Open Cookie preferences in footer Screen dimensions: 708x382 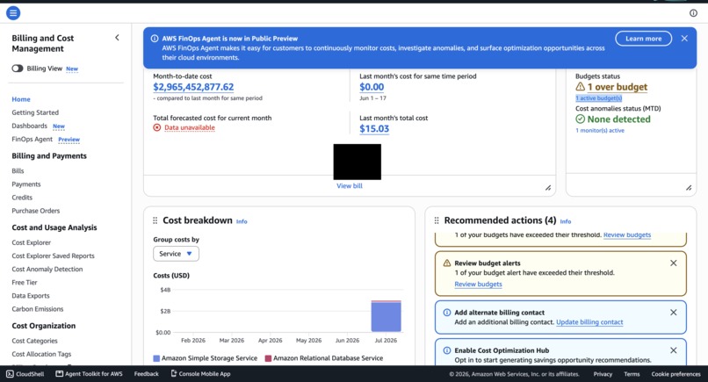pos(676,374)
